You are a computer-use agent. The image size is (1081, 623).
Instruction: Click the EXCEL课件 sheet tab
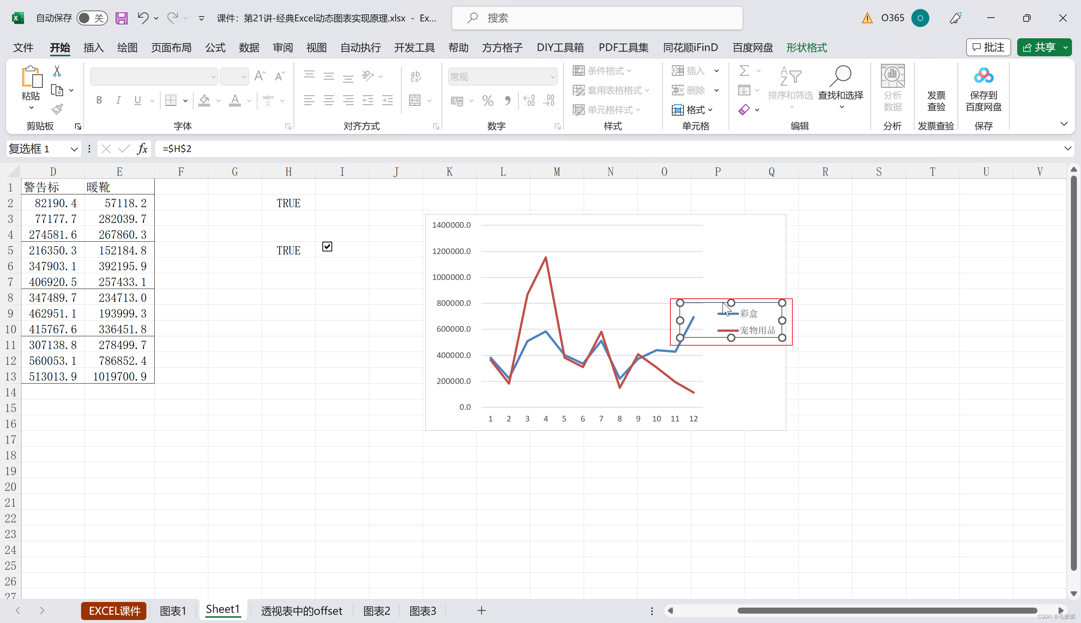click(114, 611)
